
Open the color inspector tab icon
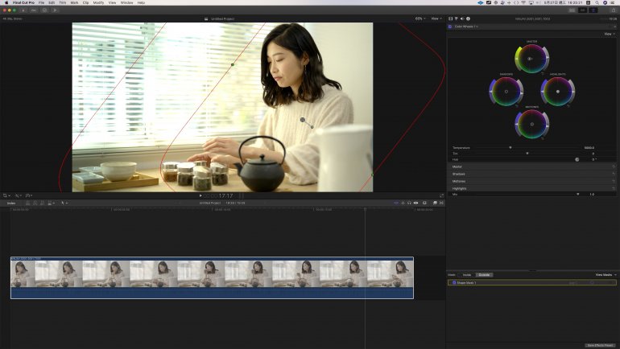point(457,18)
